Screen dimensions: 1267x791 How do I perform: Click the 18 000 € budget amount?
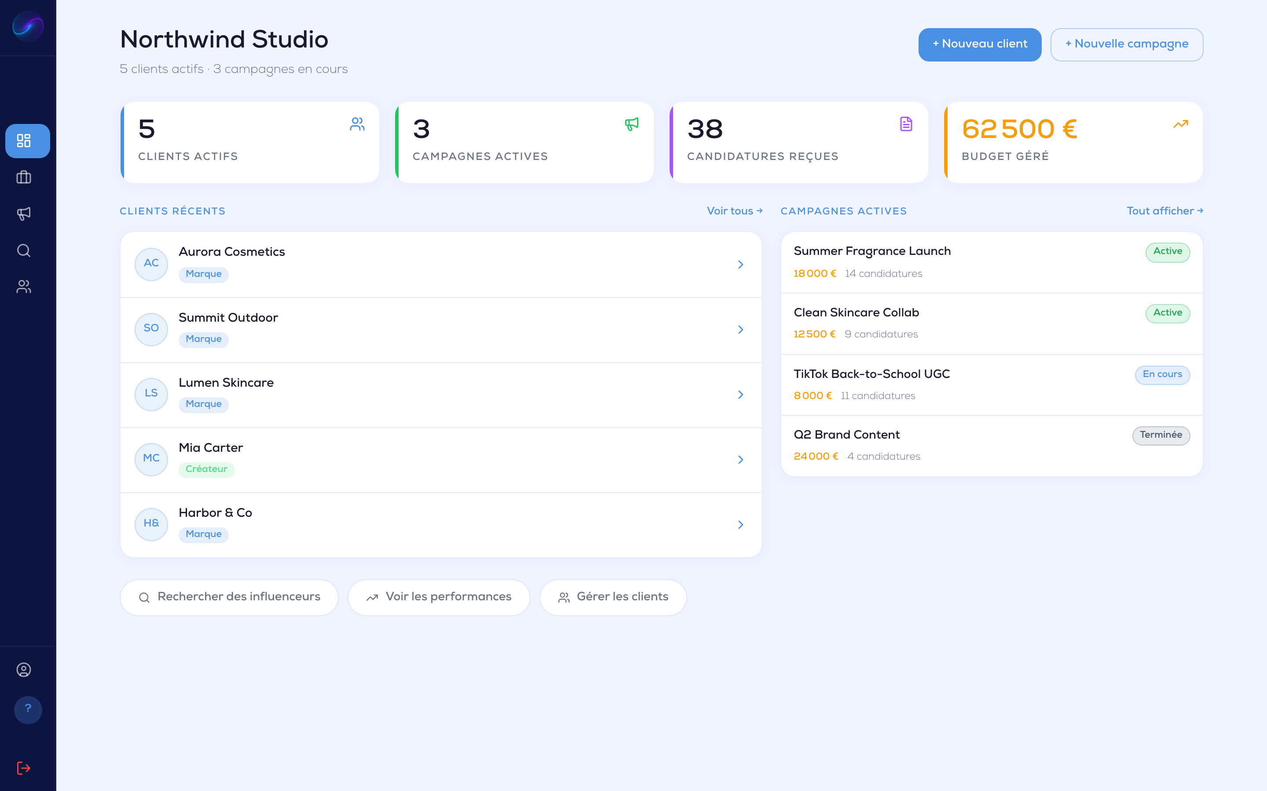(x=815, y=274)
